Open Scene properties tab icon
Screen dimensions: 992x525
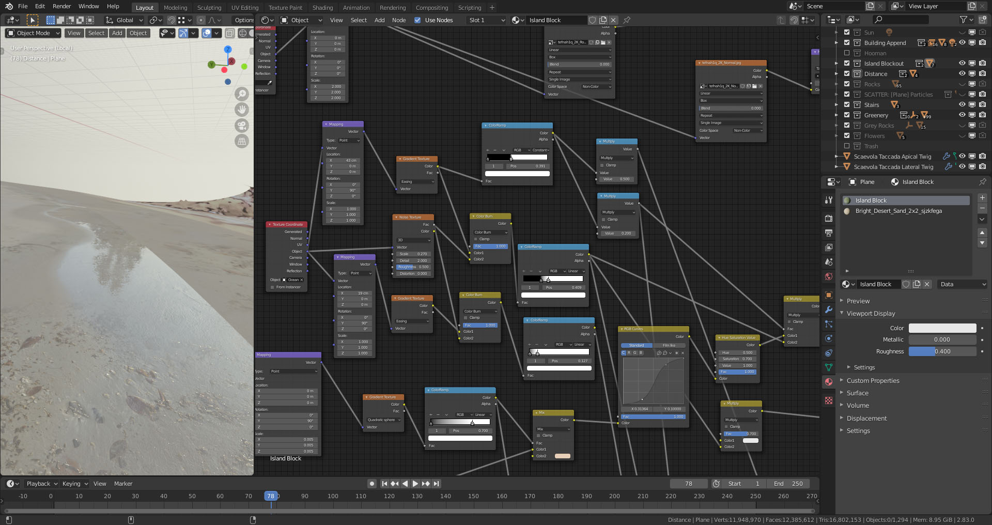[x=829, y=261]
